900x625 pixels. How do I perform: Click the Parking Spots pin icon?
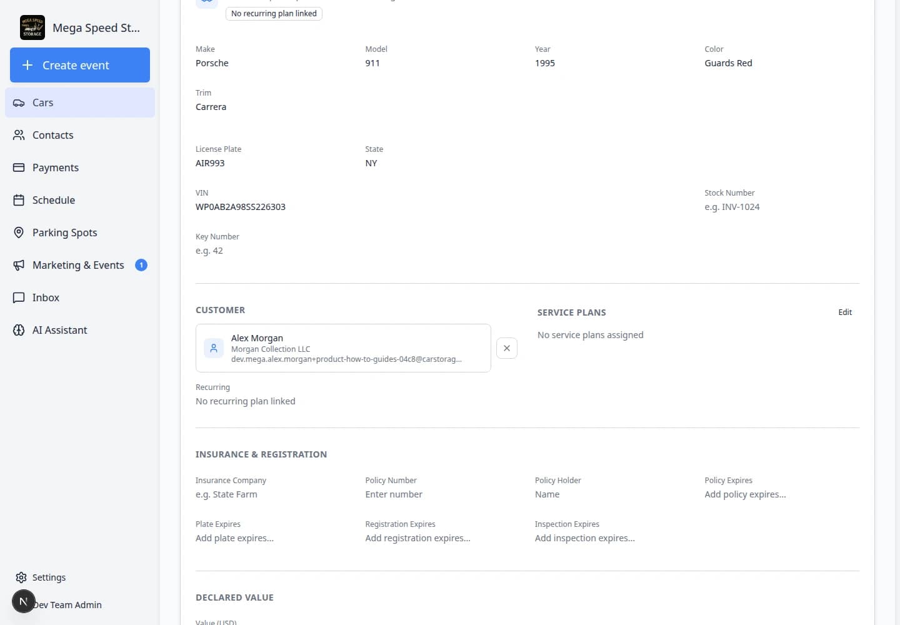(19, 232)
